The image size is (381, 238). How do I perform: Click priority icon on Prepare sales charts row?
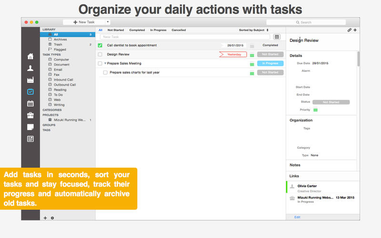click(x=252, y=73)
